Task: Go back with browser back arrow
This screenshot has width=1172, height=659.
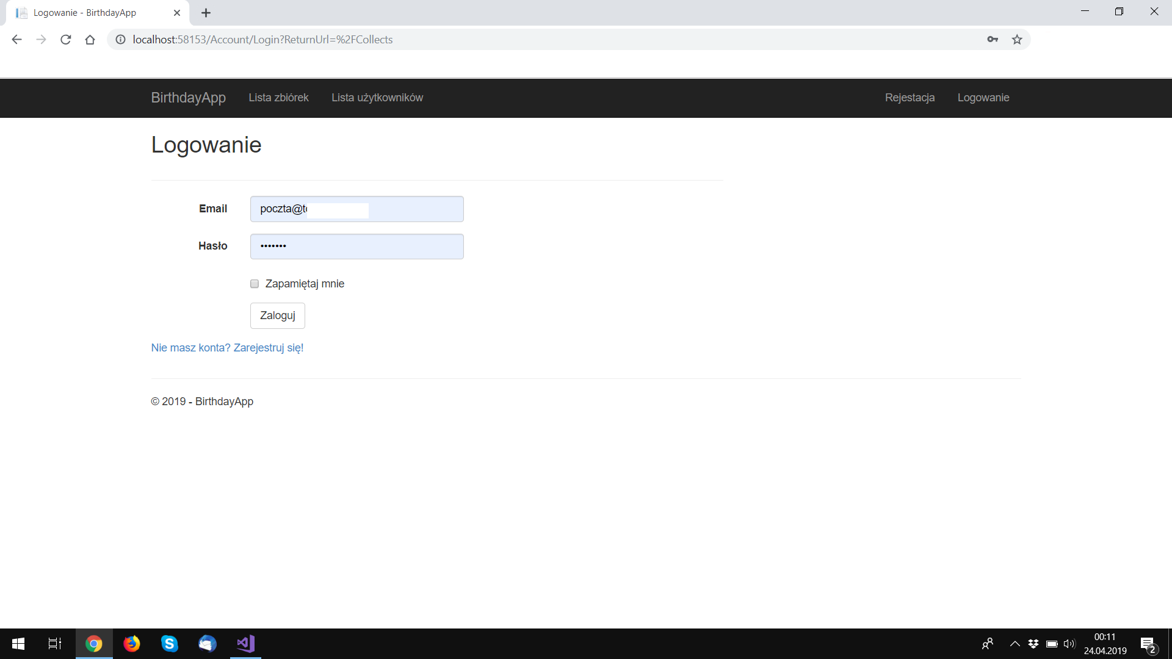Action: coord(16,40)
